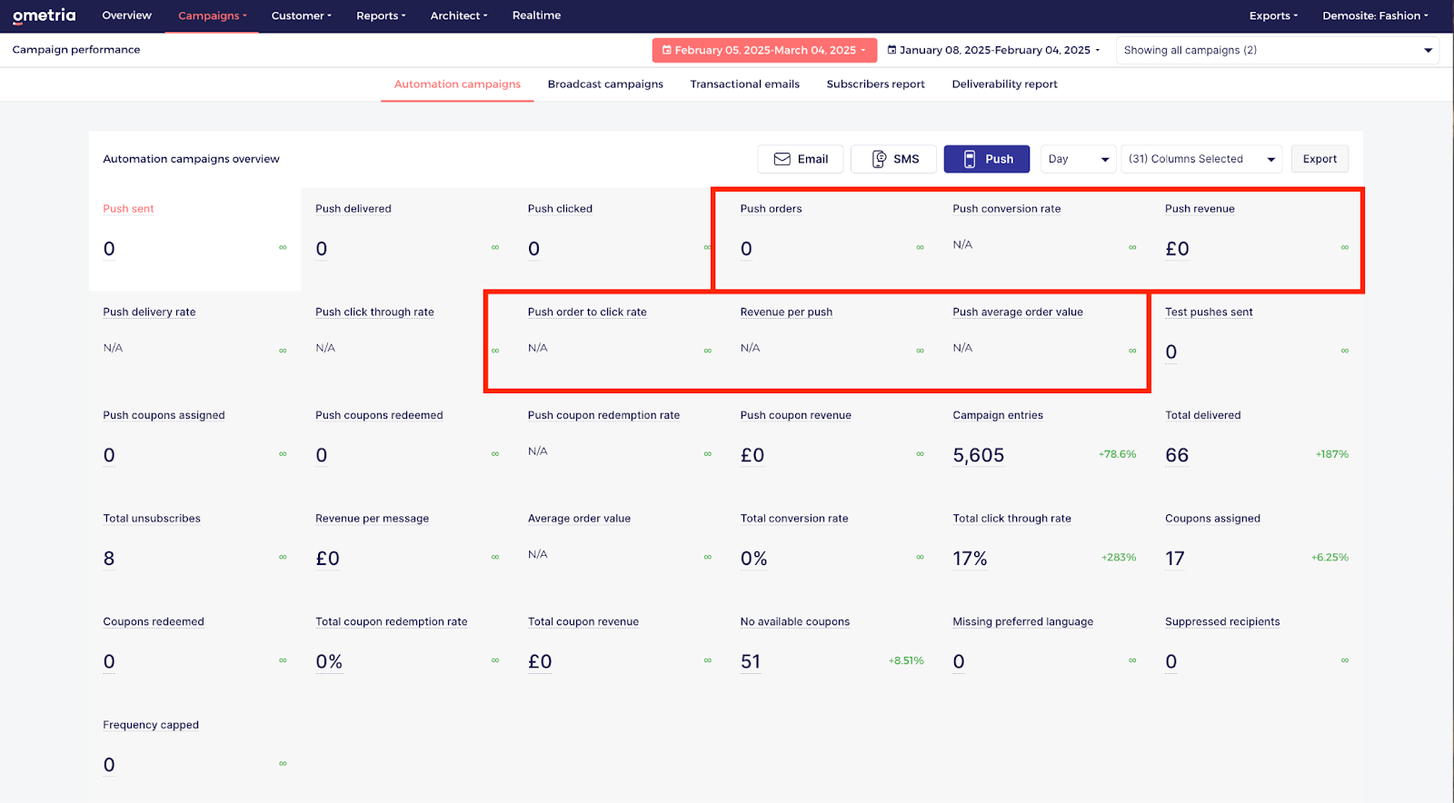Click the Total click through rate label
Screen dimensions: 1454x803
click(1011, 519)
